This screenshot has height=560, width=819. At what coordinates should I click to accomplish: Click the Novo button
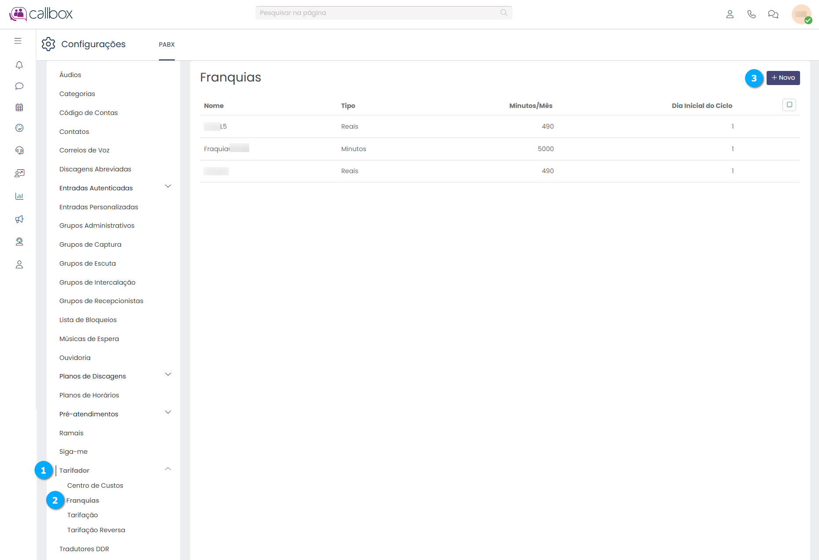[783, 78]
